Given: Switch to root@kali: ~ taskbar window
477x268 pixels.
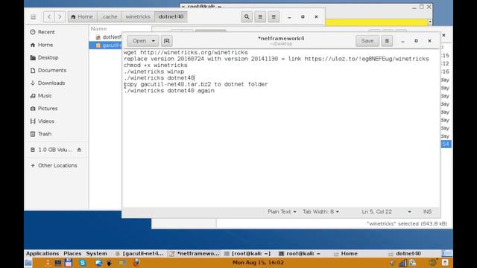Looking at the screenshot, I should click(300, 253).
